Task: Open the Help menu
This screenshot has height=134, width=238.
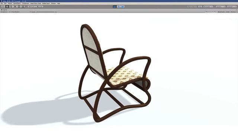Action: 59,3
